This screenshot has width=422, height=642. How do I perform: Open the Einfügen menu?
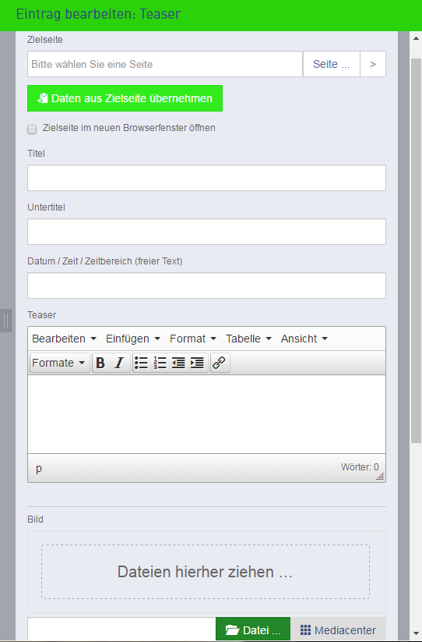coord(133,339)
